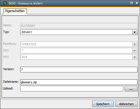Viewport: 140px width, 109px height.
Task: Click the Speichern button
Action: (x=103, y=104)
